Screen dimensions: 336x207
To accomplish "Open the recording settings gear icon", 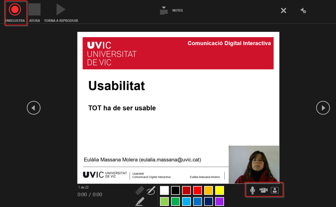I will [303, 11].
